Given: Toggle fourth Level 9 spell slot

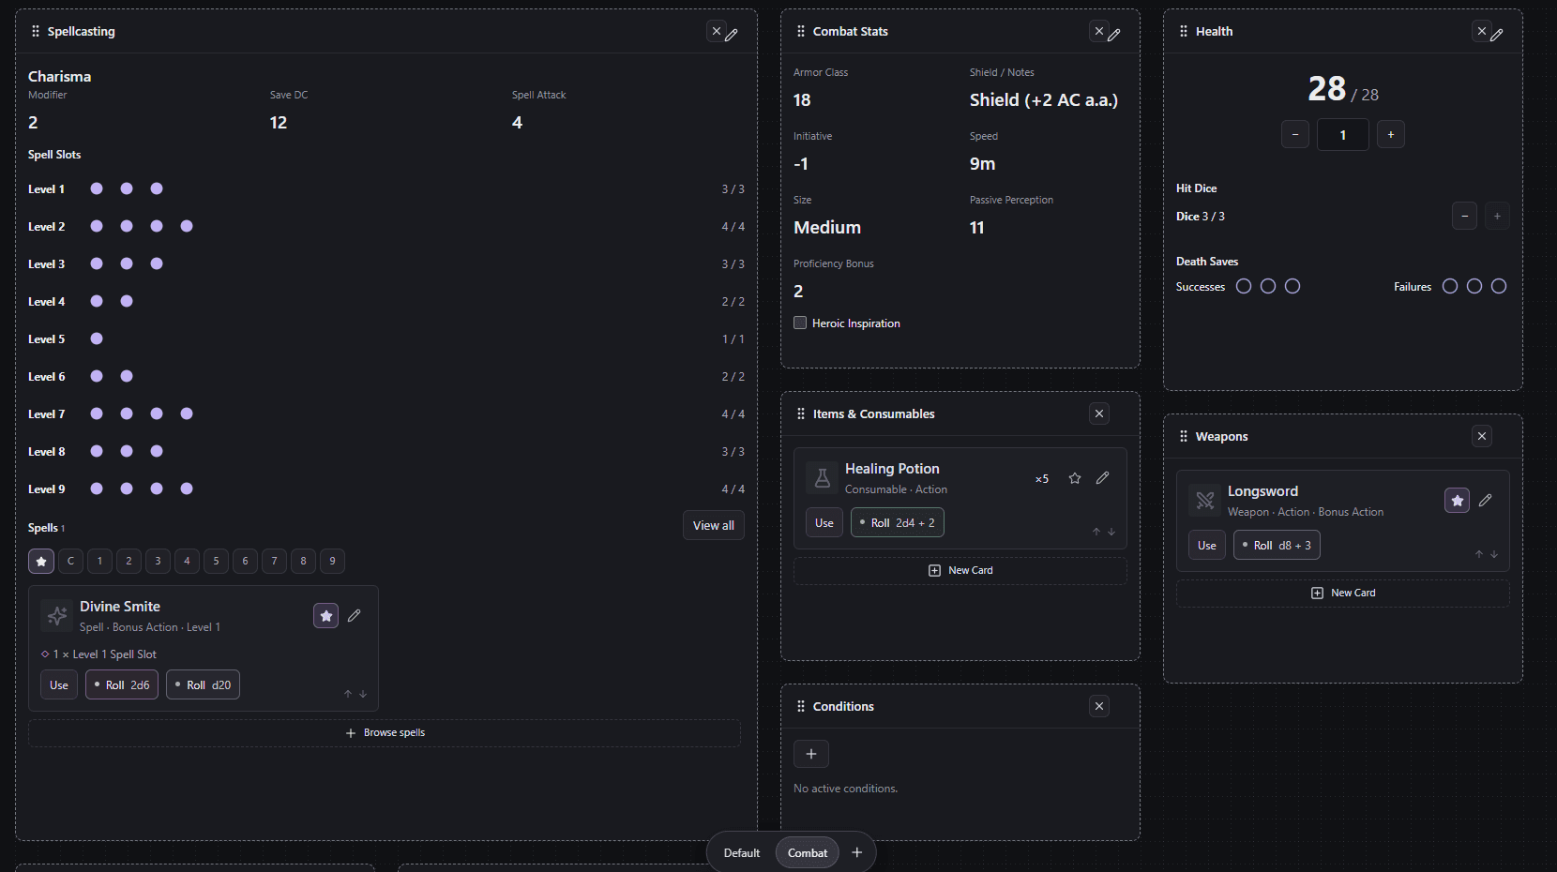Looking at the screenshot, I should click(x=187, y=489).
